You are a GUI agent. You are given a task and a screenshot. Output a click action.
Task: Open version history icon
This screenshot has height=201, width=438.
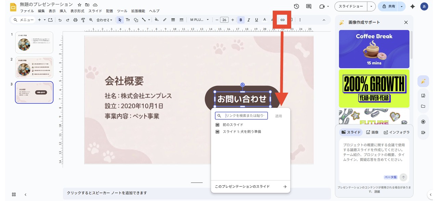[x=296, y=6]
